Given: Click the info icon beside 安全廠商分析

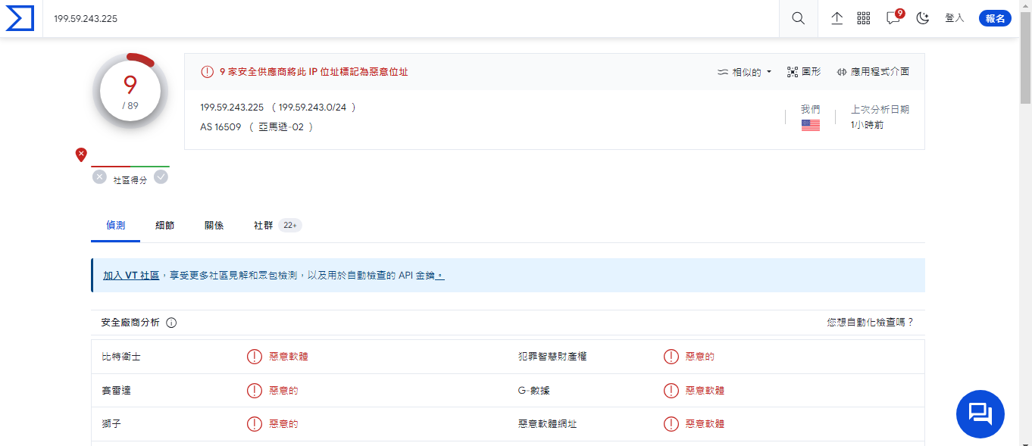Looking at the screenshot, I should coord(171,323).
